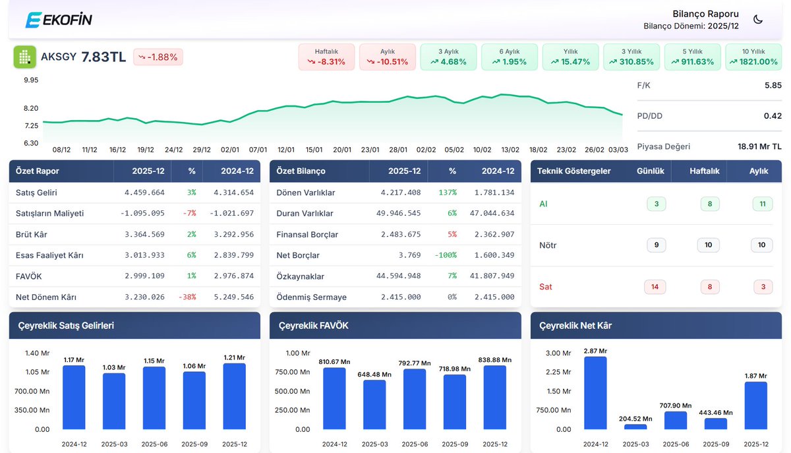
Task: Click the Aylık column header in Teknik Göstergeler
Action: (759, 171)
